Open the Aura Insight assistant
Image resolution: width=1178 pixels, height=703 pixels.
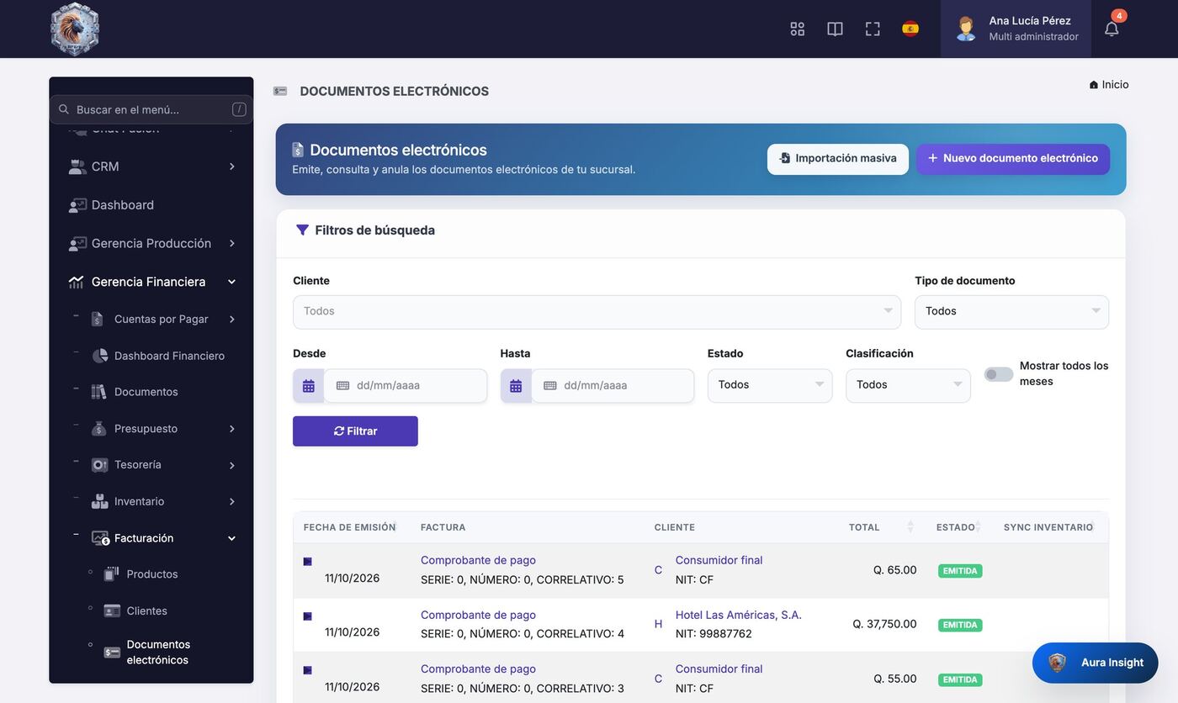pyautogui.click(x=1096, y=663)
